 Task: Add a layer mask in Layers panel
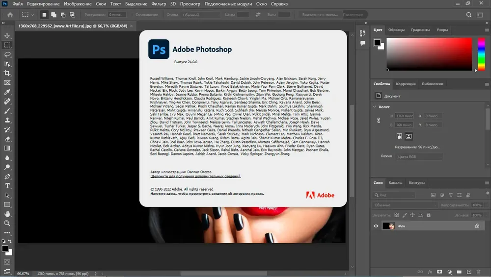point(439,272)
